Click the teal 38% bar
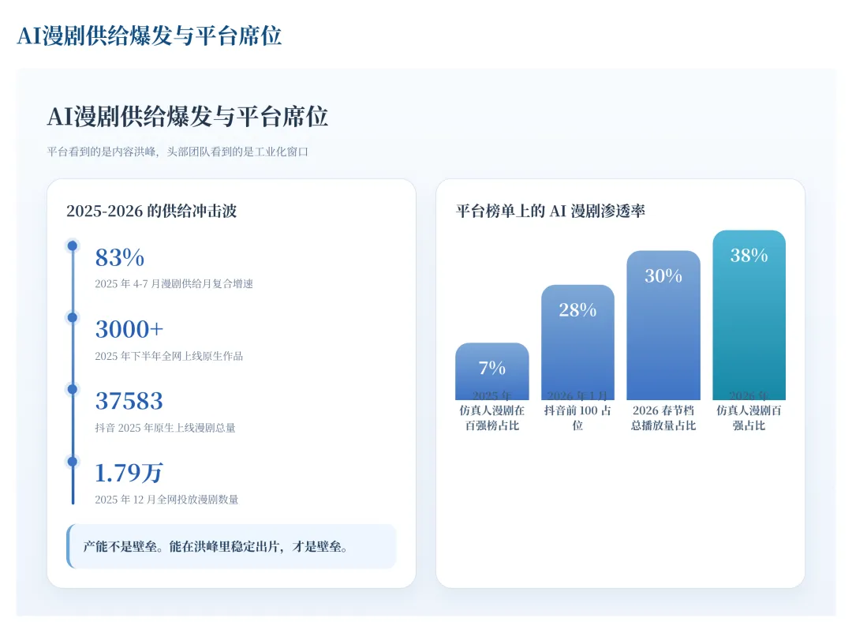852x633 pixels. tap(749, 315)
